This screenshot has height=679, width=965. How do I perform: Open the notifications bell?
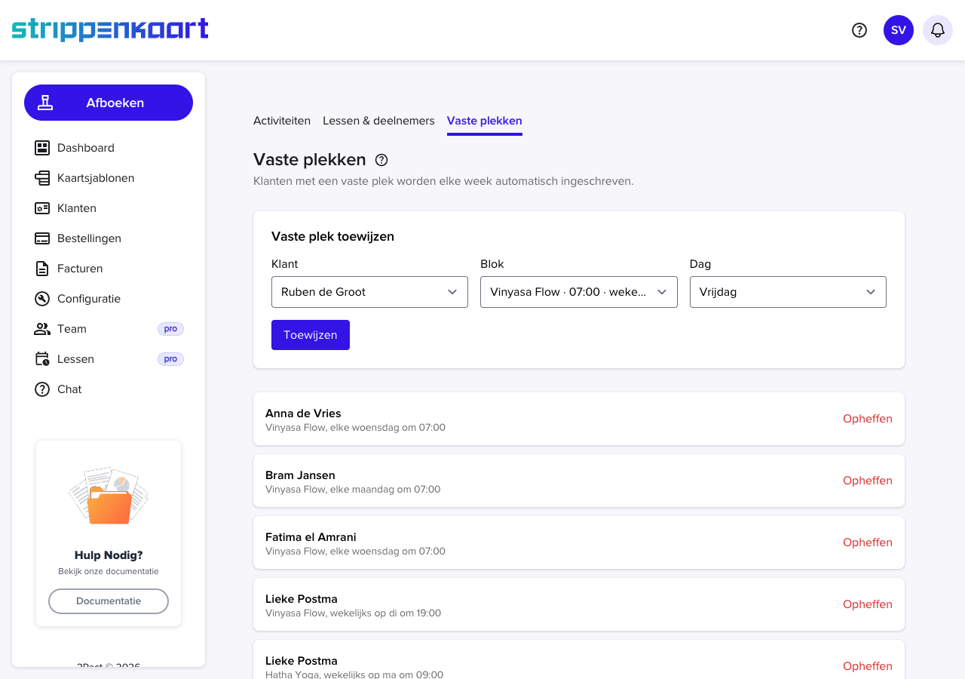click(x=938, y=30)
